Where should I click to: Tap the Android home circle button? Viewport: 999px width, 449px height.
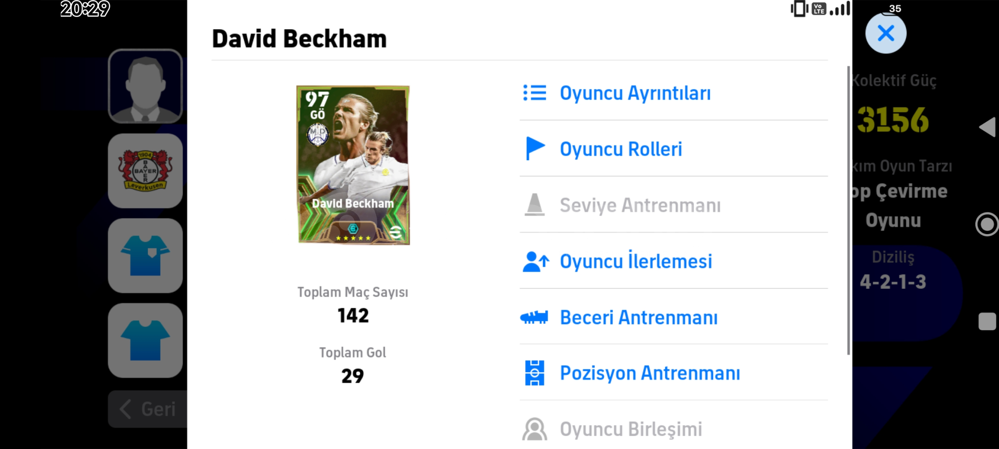point(987,224)
